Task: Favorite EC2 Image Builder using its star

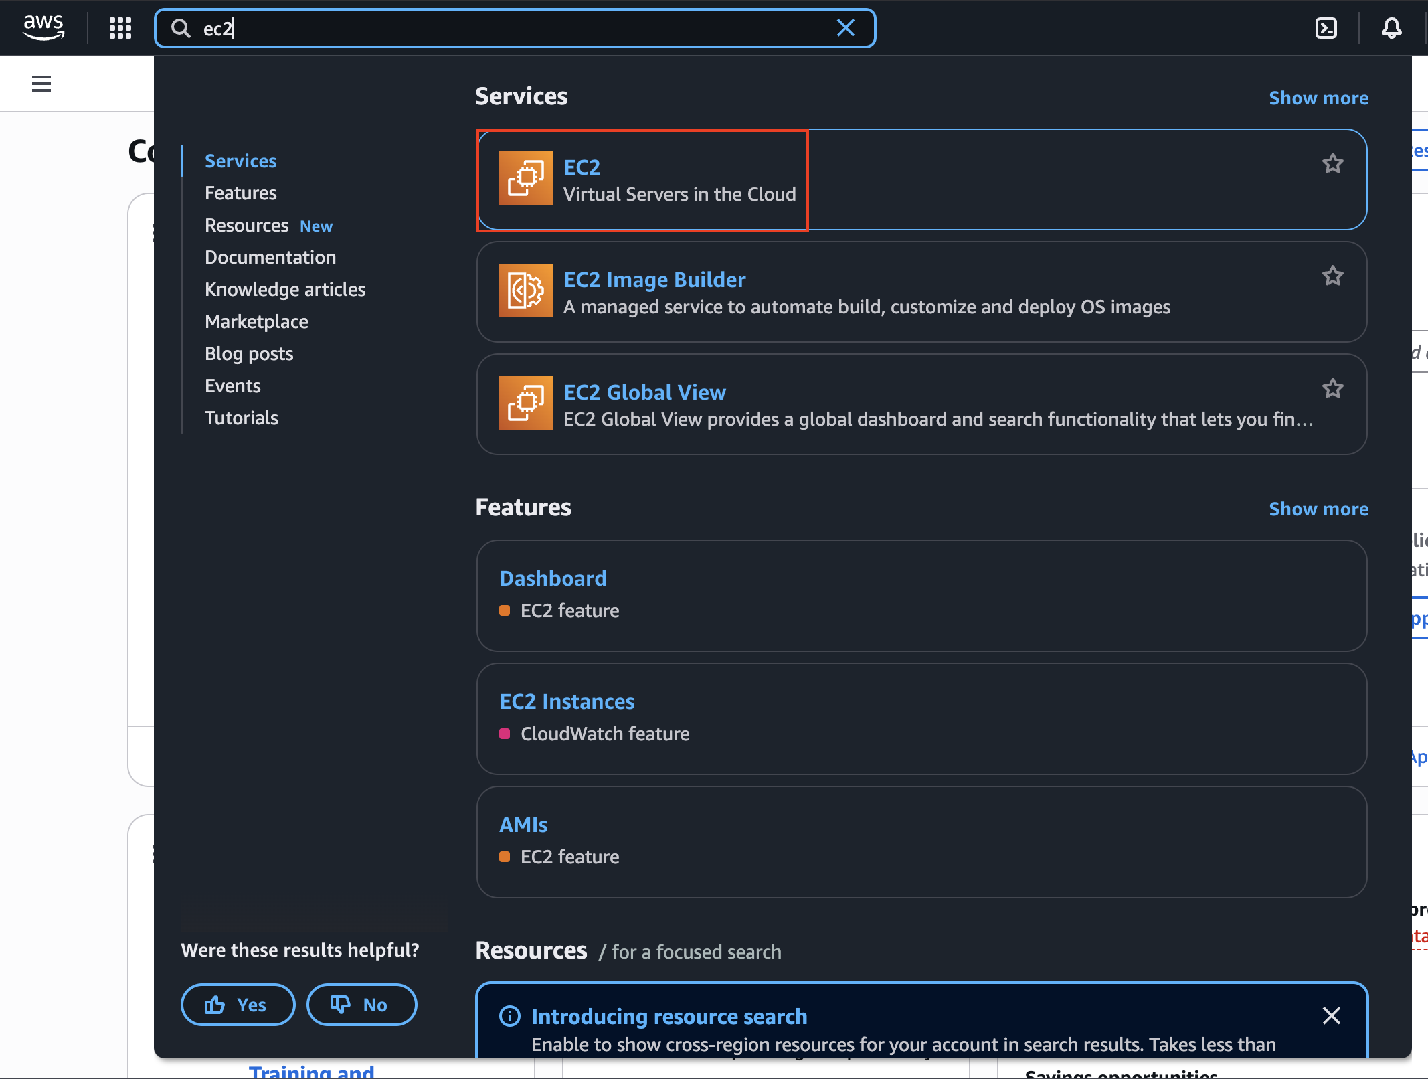Action: pos(1332,276)
